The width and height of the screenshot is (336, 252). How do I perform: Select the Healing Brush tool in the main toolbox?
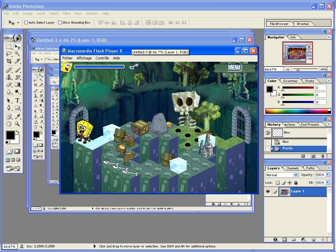(x=9, y=70)
